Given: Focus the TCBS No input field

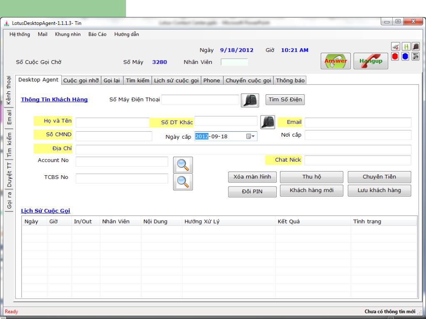Looking at the screenshot, I should (122, 179).
